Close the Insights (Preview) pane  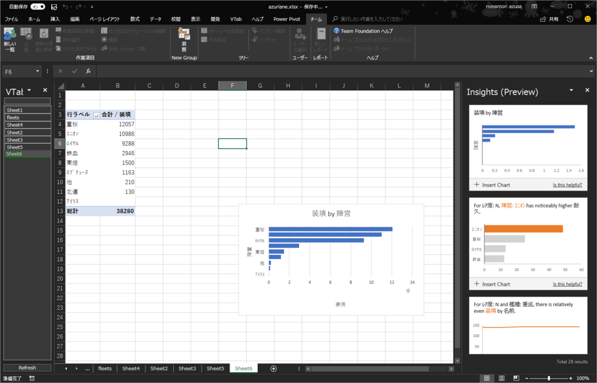pos(587,90)
